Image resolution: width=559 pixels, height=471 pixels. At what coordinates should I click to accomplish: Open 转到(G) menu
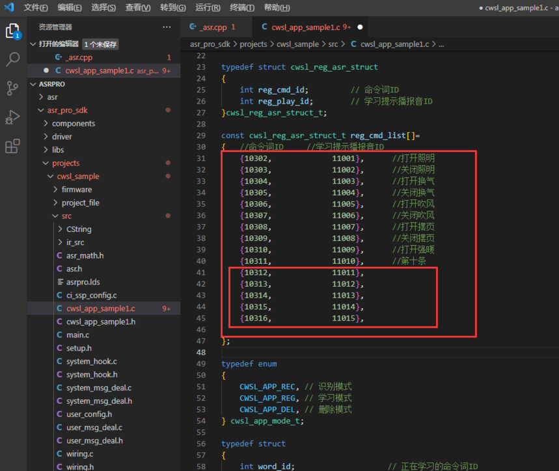(173, 8)
